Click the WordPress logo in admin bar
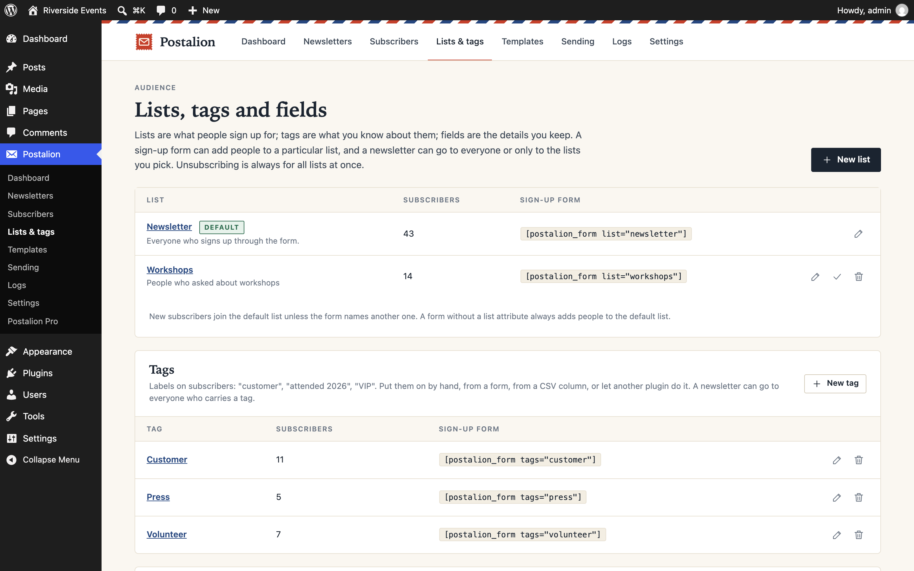This screenshot has height=571, width=914. pyautogui.click(x=11, y=10)
